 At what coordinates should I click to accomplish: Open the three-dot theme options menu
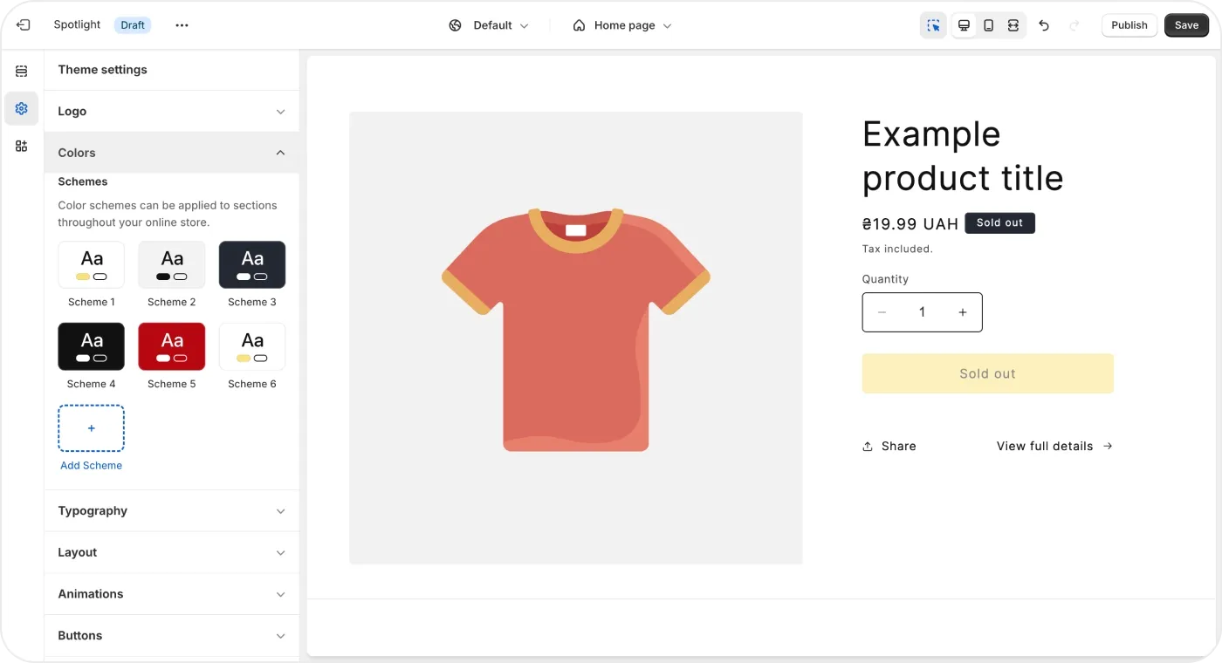pyautogui.click(x=182, y=25)
